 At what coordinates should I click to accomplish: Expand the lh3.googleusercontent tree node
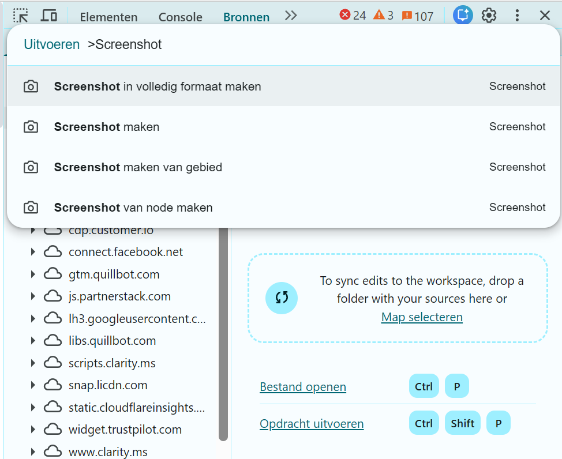pyautogui.click(x=33, y=318)
